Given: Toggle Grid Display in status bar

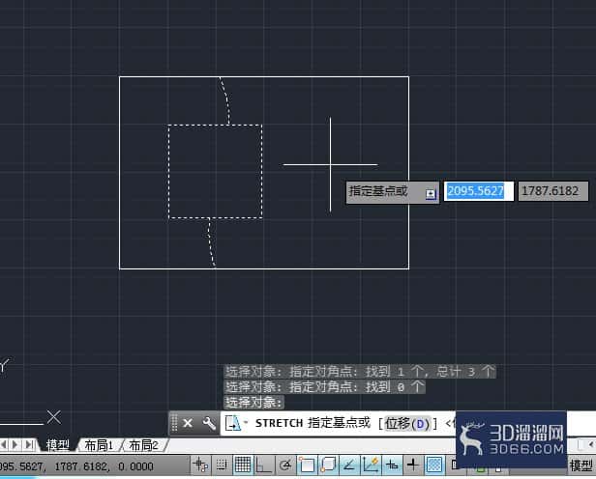Looking at the screenshot, I should [243, 465].
